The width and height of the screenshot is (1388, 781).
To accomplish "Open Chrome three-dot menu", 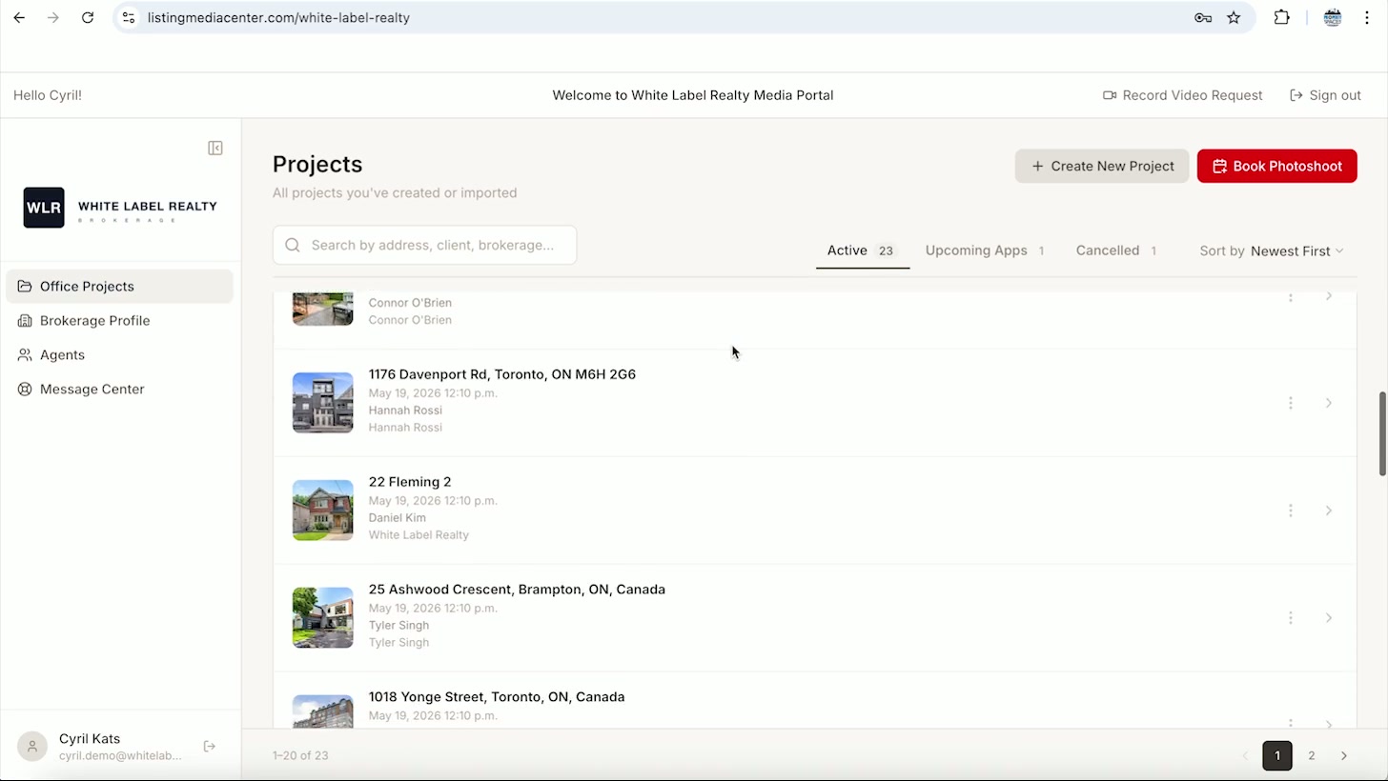I will (1367, 17).
